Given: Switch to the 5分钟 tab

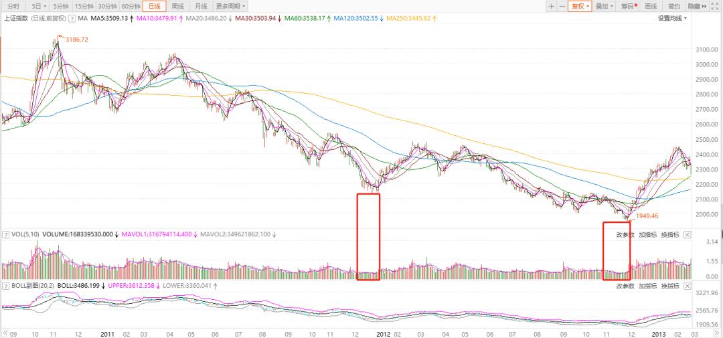Looking at the screenshot, I should click(x=61, y=7).
